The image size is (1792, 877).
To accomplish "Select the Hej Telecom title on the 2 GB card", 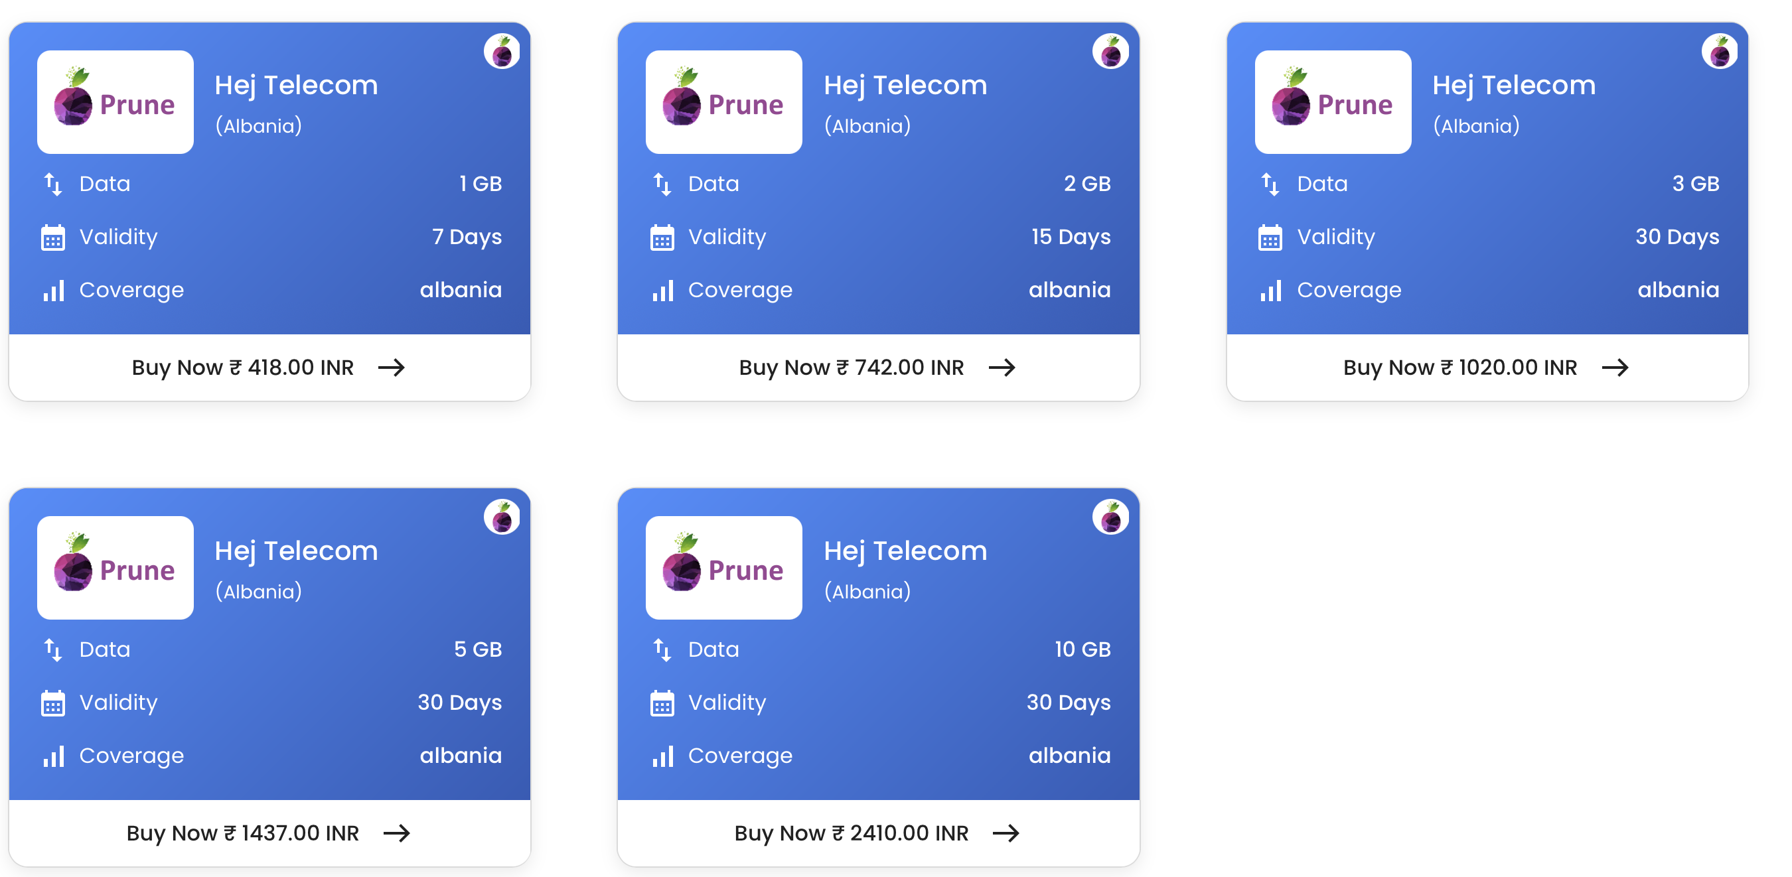I will coord(905,86).
